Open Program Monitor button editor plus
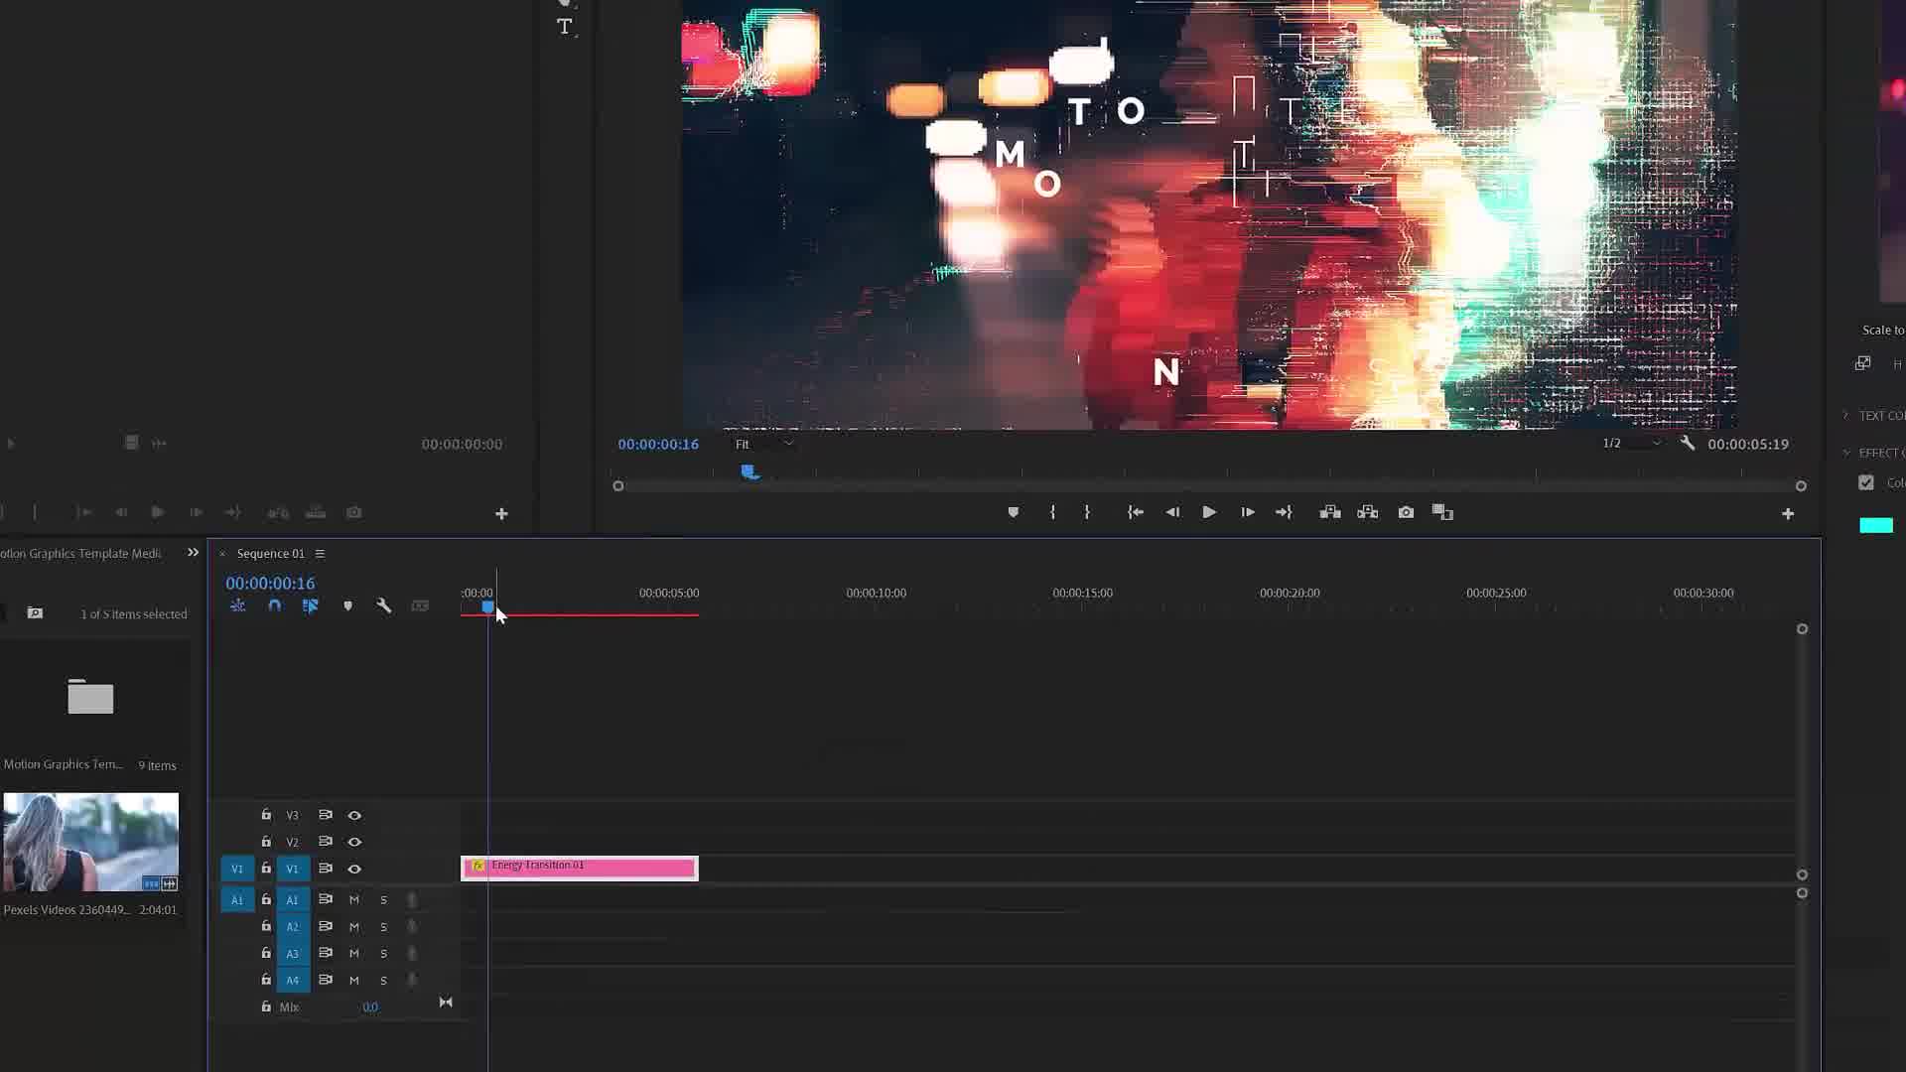The height and width of the screenshot is (1072, 1906). [1788, 514]
